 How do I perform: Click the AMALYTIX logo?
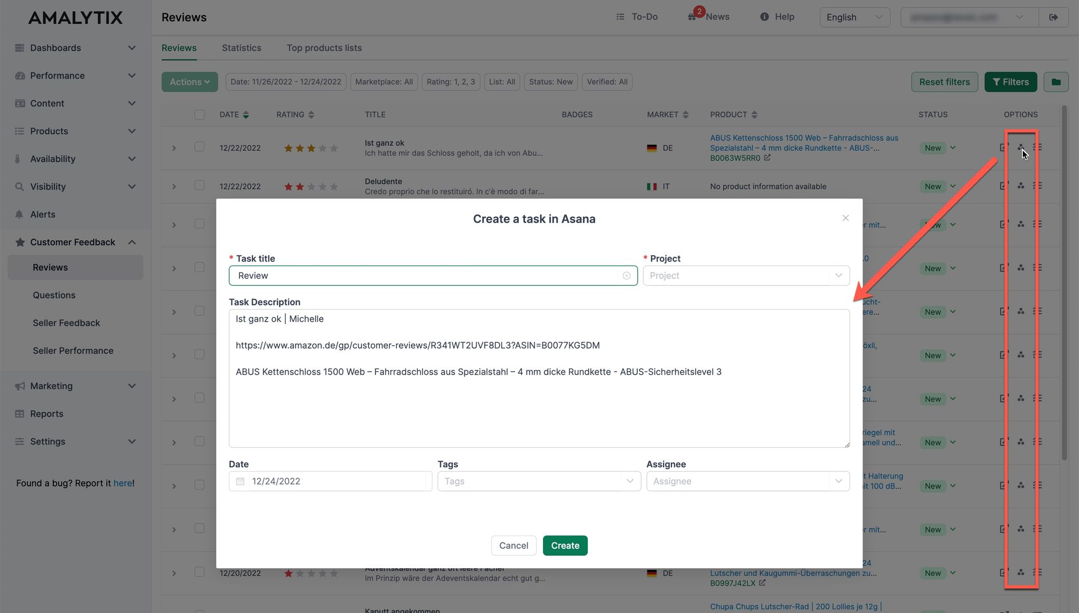tap(75, 18)
